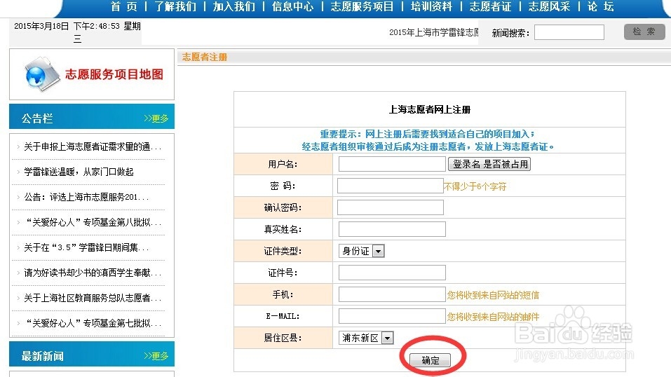The height and width of the screenshot is (377, 671).
Task: Go to 首页 in top navigation
Action: pos(123,6)
